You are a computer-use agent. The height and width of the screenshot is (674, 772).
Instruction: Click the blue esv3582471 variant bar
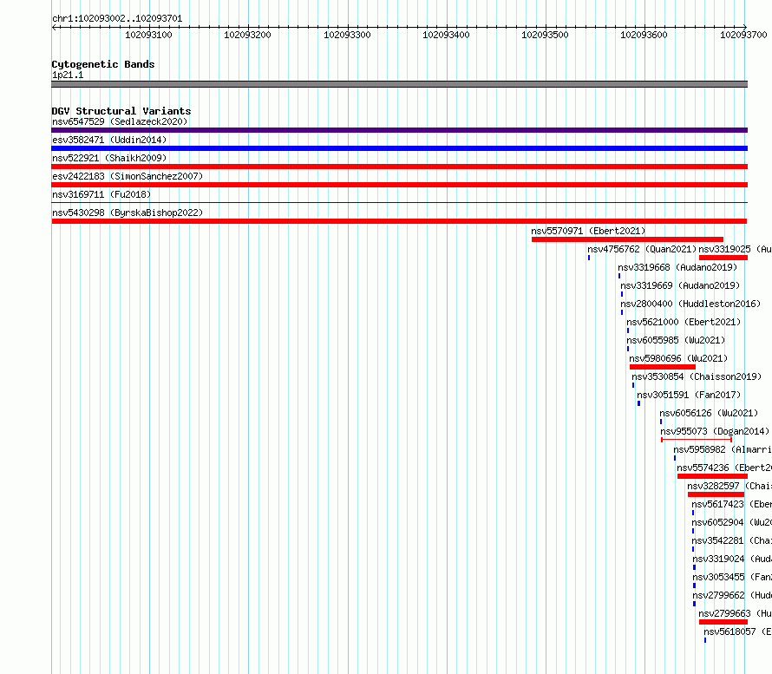pyautogui.click(x=399, y=148)
